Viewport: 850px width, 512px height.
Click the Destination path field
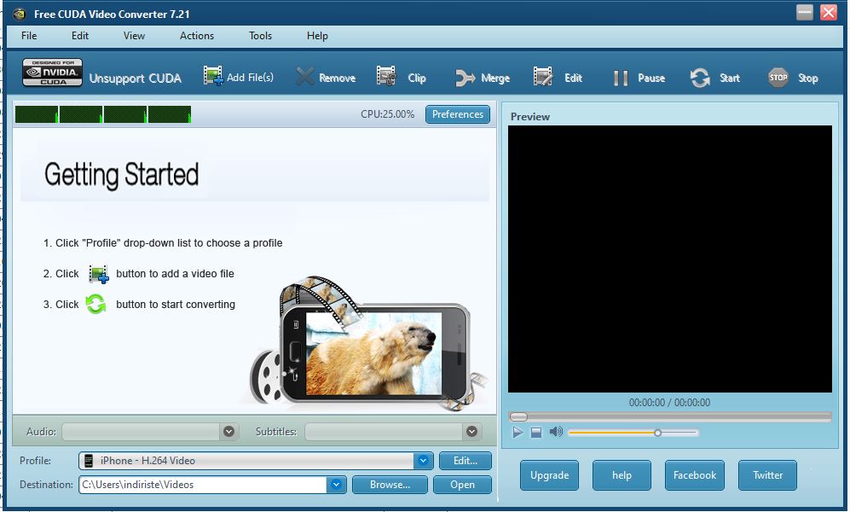tap(203, 485)
